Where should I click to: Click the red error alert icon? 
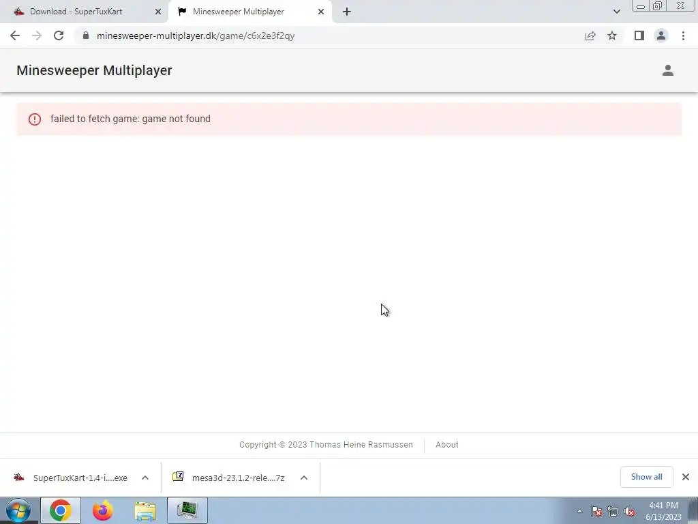(35, 119)
